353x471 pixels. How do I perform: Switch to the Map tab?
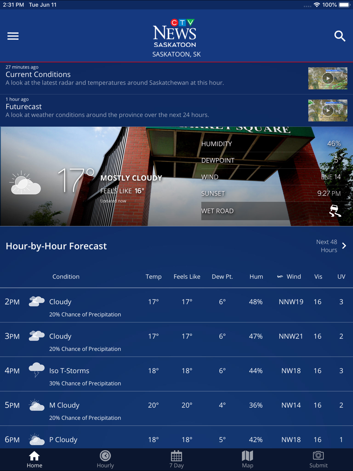247,460
